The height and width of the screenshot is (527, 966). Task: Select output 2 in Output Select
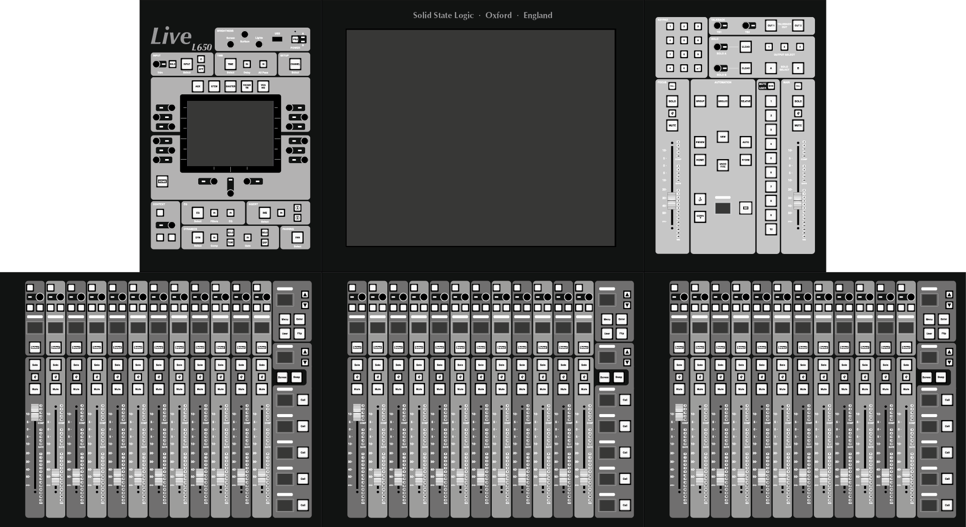pos(784,47)
